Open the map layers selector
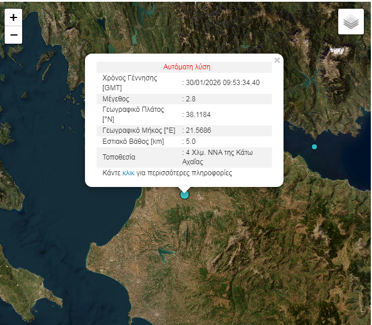Image resolution: width=372 pixels, height=325 pixels. coord(350,22)
